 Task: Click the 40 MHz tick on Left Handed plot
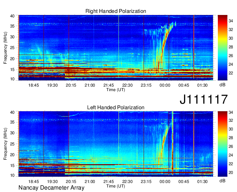point(12,112)
